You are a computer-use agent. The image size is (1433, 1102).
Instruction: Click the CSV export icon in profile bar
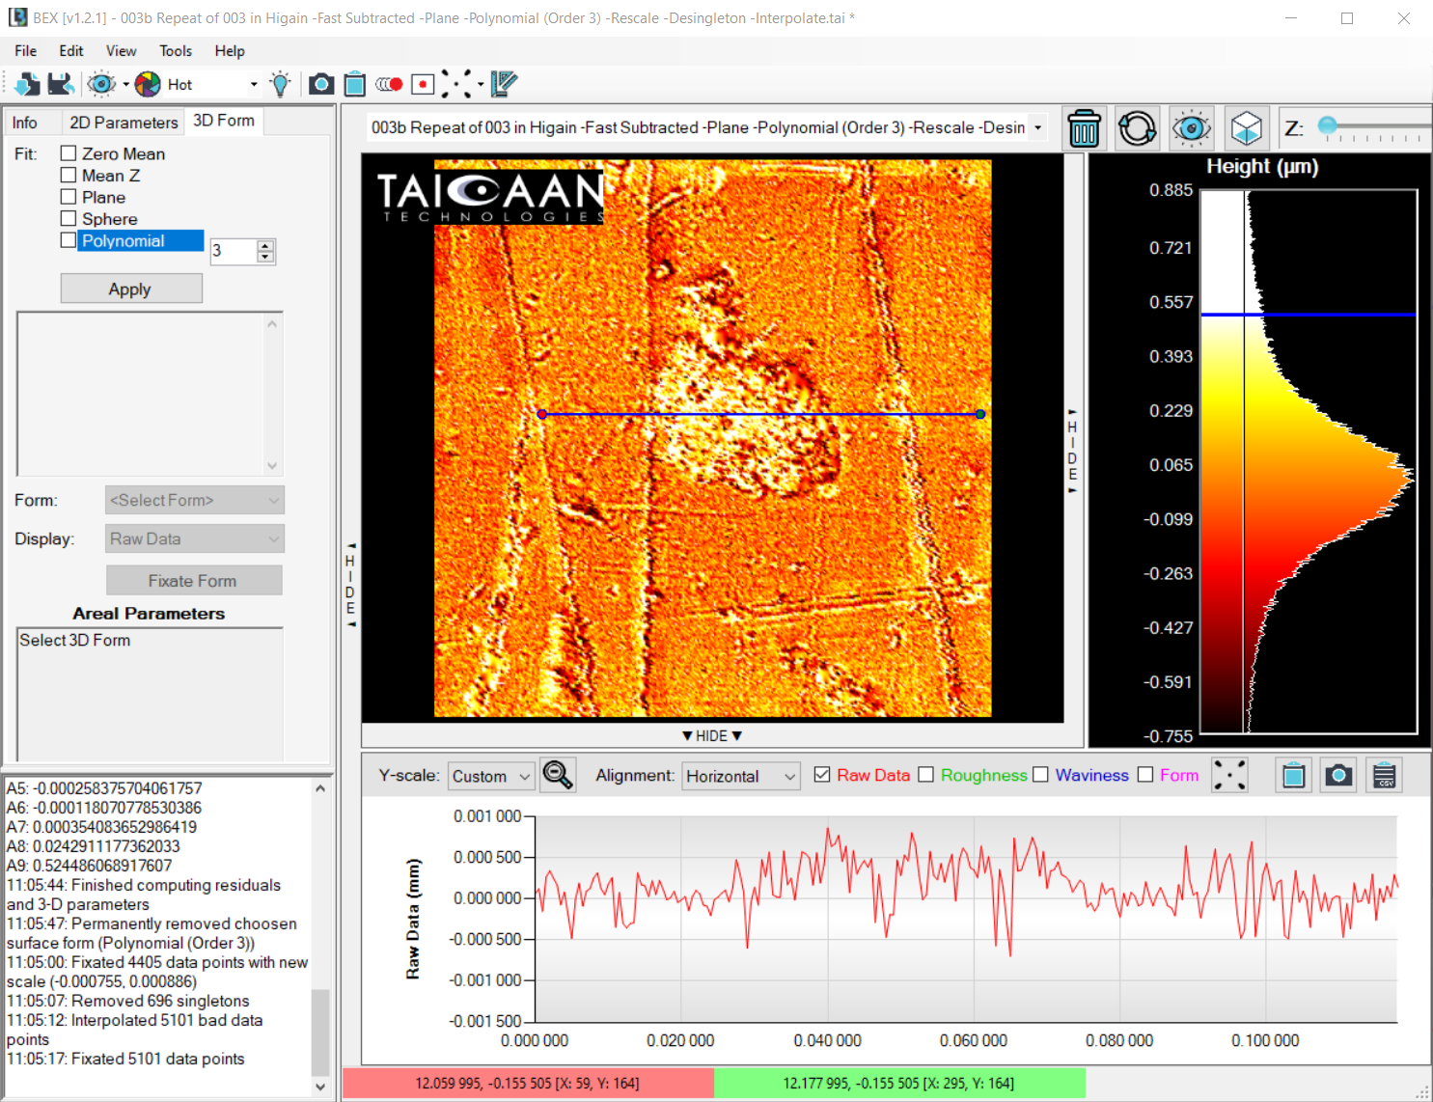(1384, 775)
